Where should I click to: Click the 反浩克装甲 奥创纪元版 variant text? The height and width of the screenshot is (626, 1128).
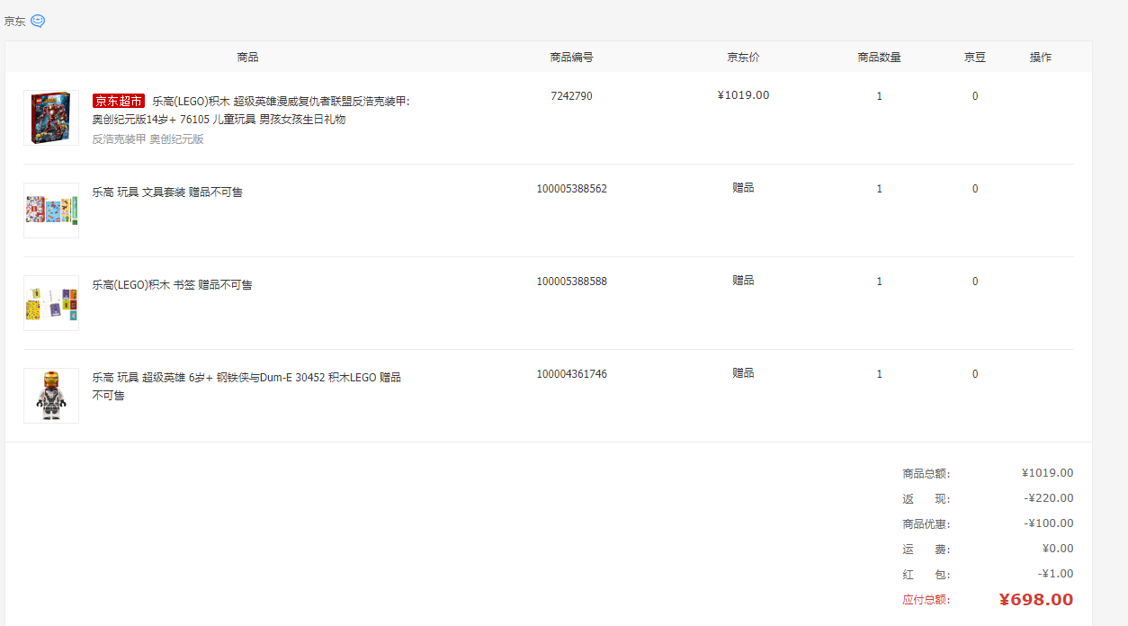click(x=148, y=139)
